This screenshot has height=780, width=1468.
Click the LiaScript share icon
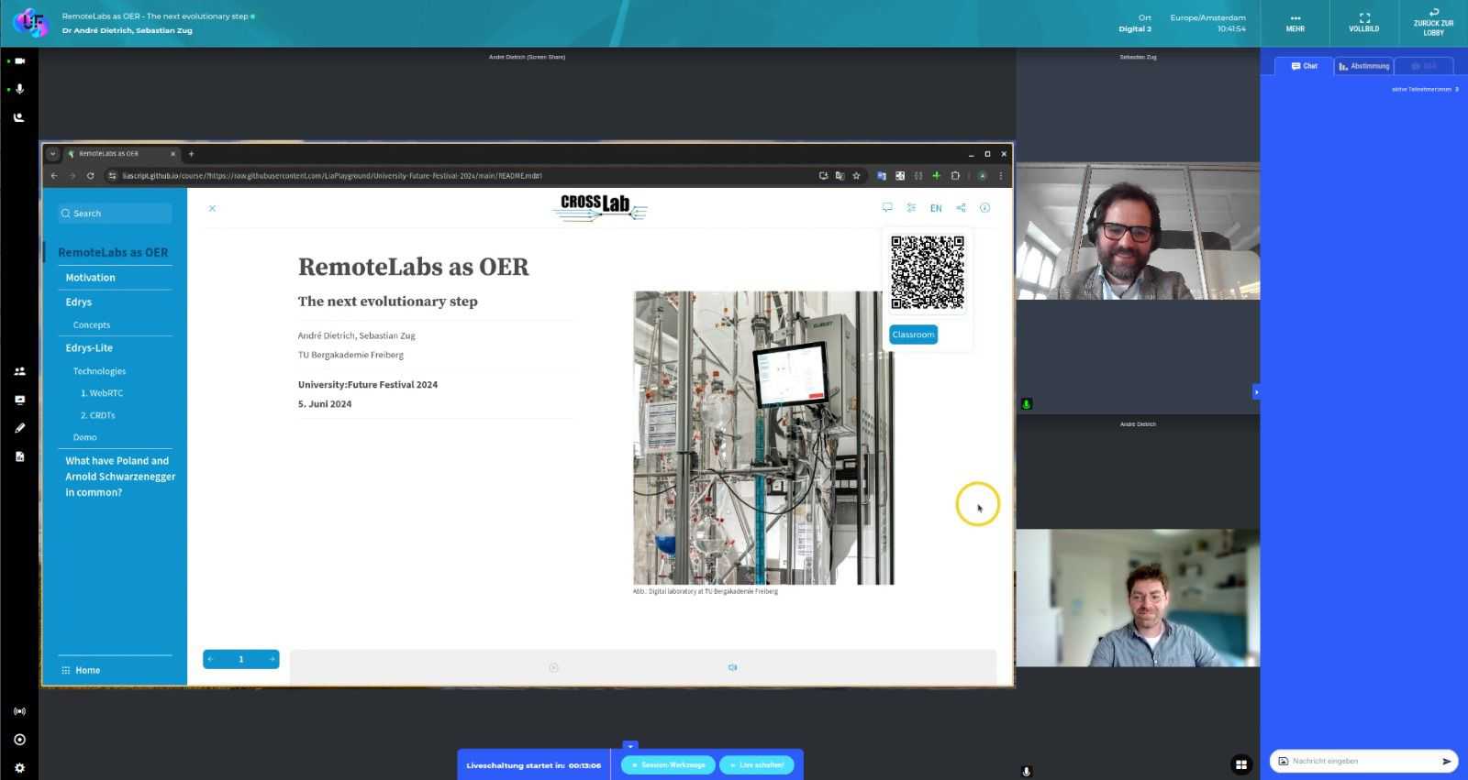coord(961,208)
